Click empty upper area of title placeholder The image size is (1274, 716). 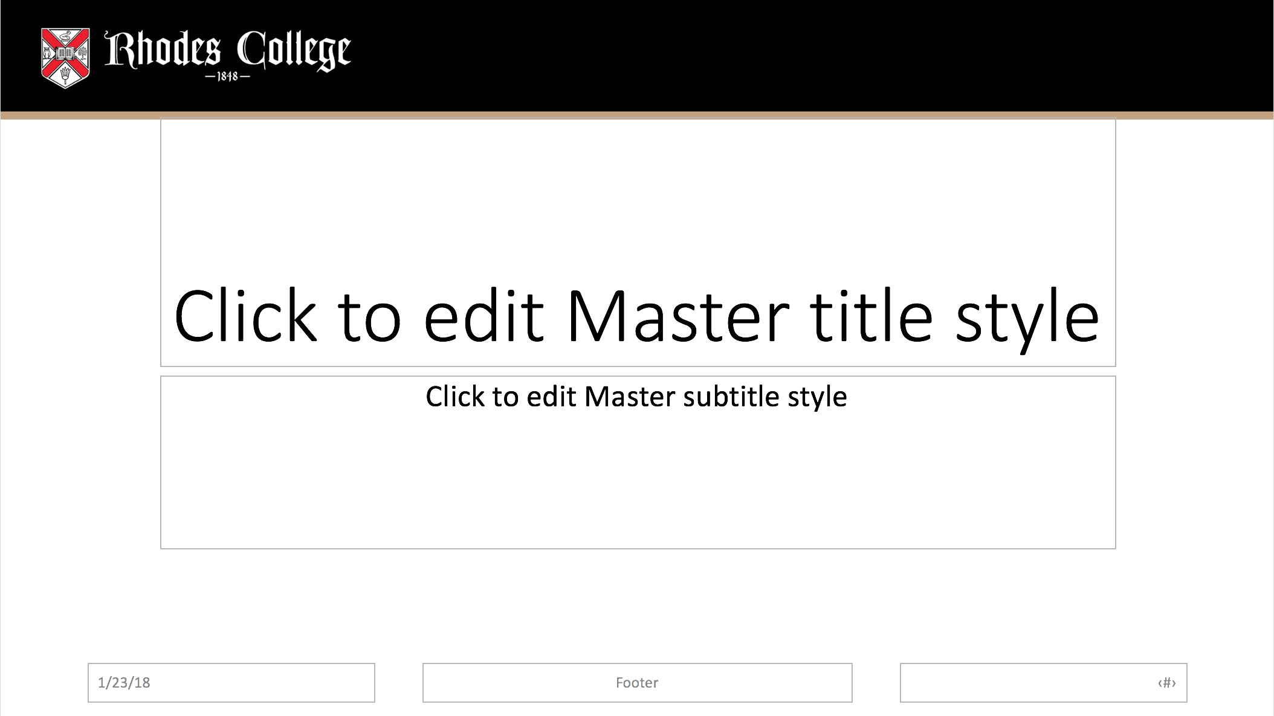[638, 193]
